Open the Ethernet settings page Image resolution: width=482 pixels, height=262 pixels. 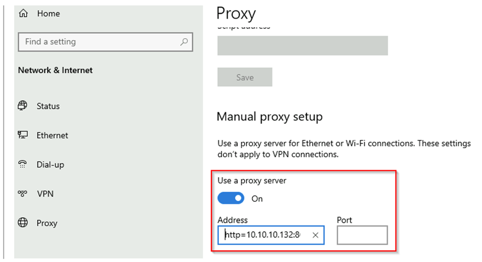tap(52, 135)
